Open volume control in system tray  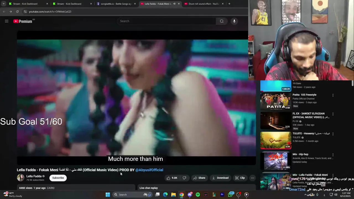click(336, 195)
